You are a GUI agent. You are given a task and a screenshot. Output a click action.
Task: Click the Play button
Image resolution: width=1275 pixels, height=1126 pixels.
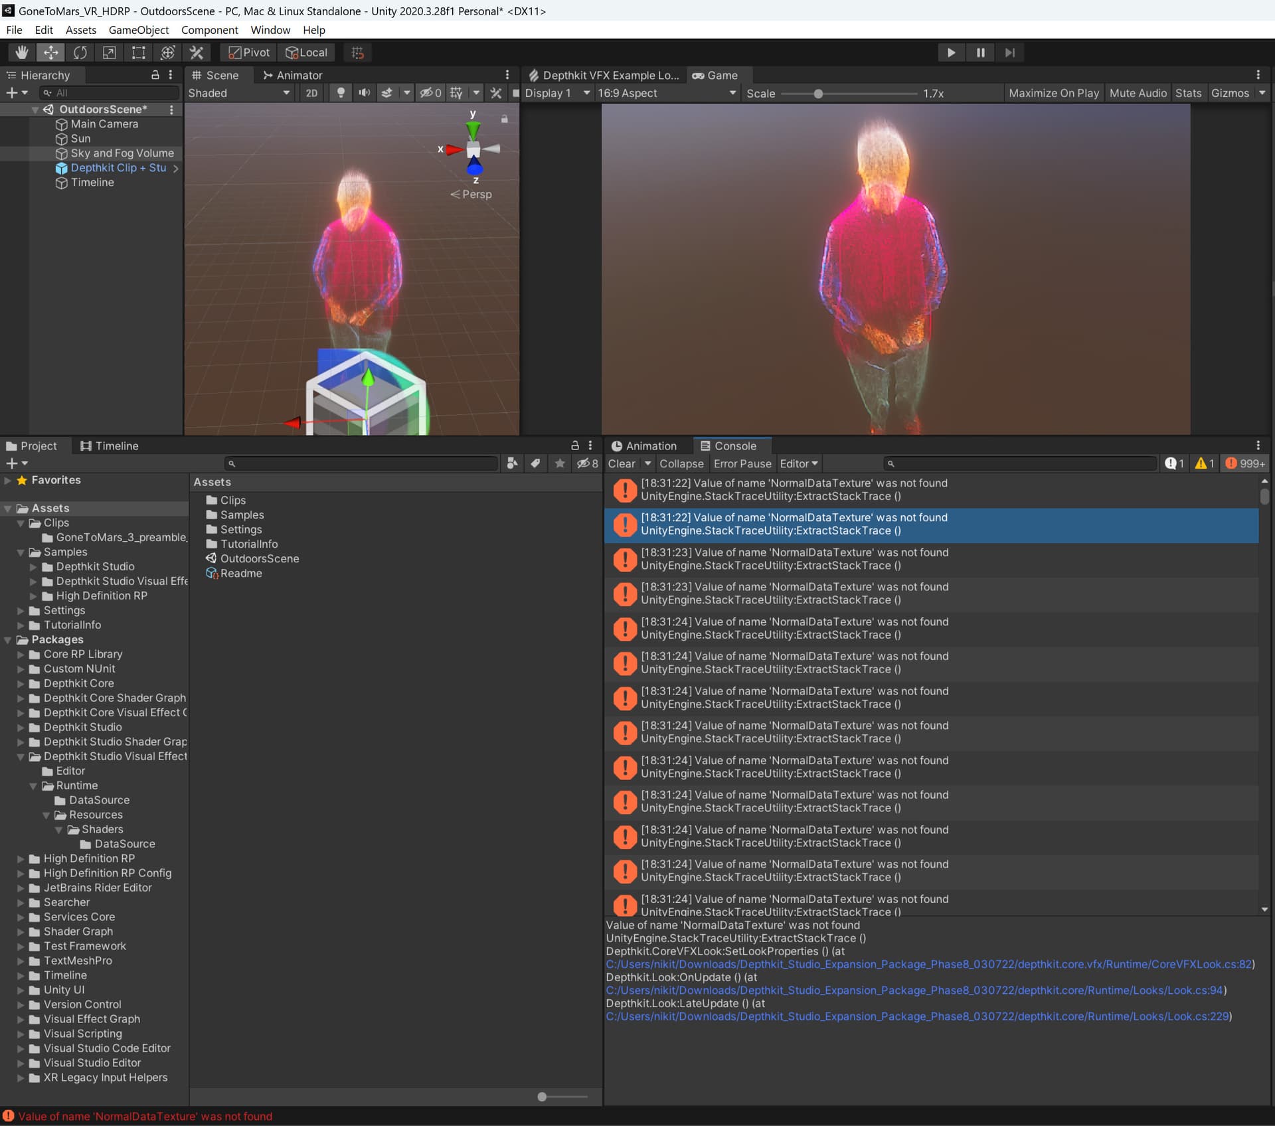tap(951, 52)
